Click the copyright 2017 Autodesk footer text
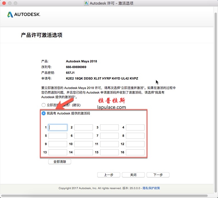This screenshot has width=218, height=198. [90, 188]
